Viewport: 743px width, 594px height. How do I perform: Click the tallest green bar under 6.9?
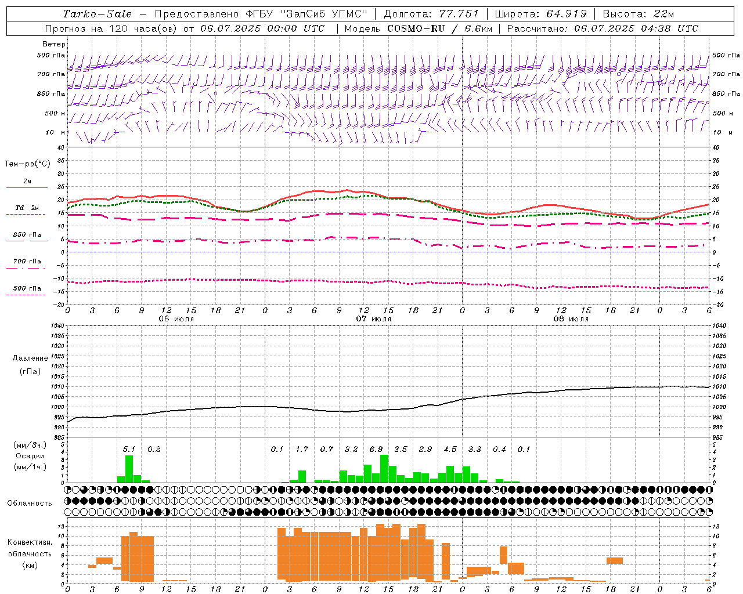pos(384,469)
